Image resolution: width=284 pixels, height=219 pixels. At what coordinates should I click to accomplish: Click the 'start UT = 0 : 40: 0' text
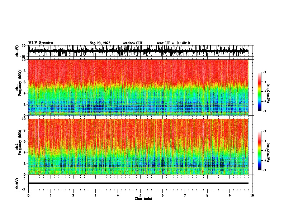pyautogui.click(x=173, y=43)
